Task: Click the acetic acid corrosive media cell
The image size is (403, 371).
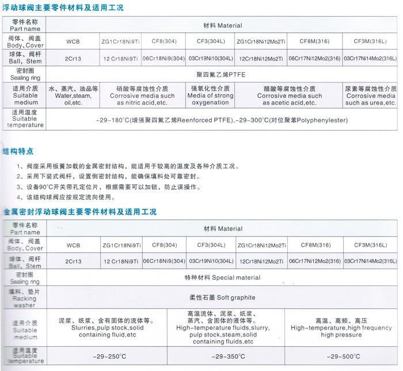Action: (290, 95)
